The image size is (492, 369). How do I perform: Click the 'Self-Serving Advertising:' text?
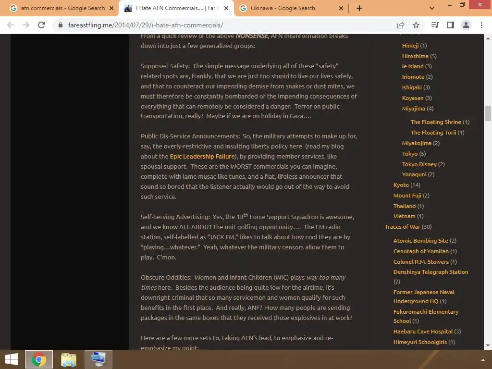pyautogui.click(x=175, y=217)
